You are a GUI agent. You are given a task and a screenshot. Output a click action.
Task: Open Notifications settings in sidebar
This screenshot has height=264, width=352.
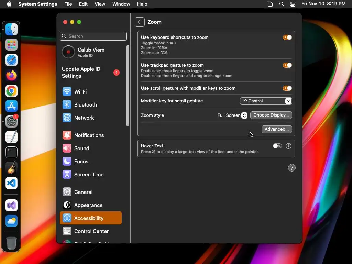pos(91,135)
